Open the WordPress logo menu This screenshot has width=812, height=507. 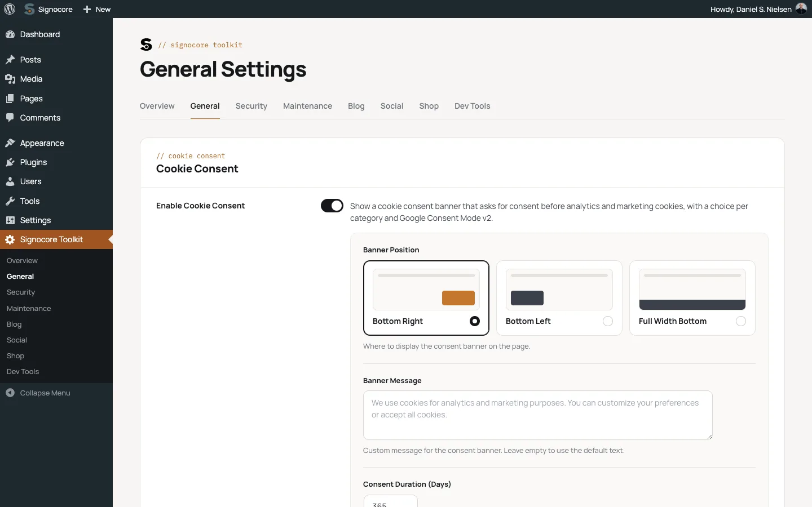10,9
